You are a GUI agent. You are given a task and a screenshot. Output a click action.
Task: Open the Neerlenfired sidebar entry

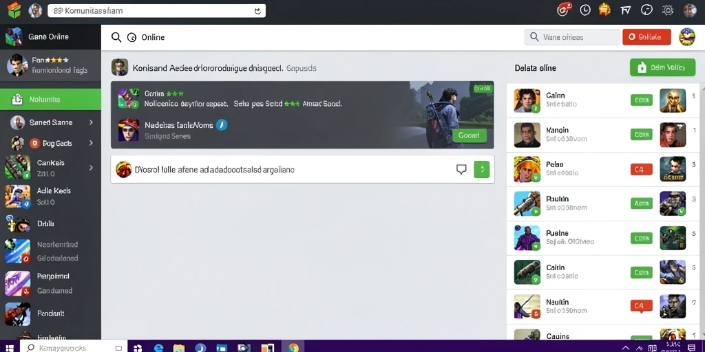coord(50,251)
